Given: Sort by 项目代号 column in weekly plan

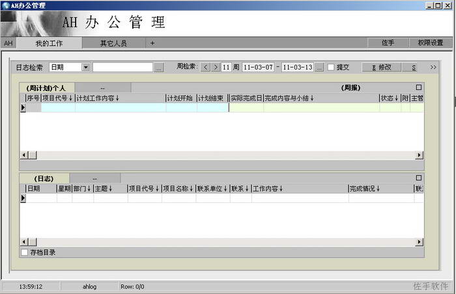Looking at the screenshot, I should click(57, 98).
